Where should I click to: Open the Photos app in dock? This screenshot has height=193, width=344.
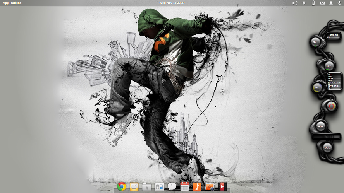pos(210,187)
